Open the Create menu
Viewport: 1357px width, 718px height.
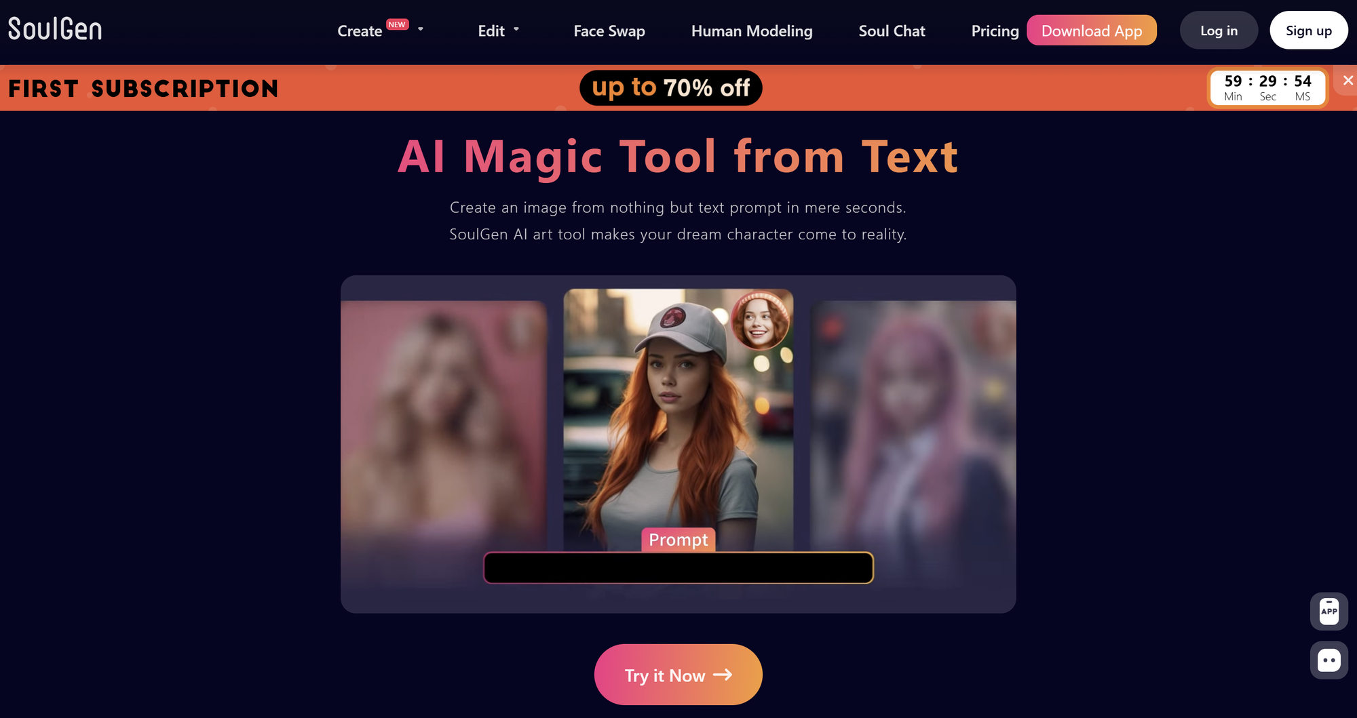(x=360, y=31)
